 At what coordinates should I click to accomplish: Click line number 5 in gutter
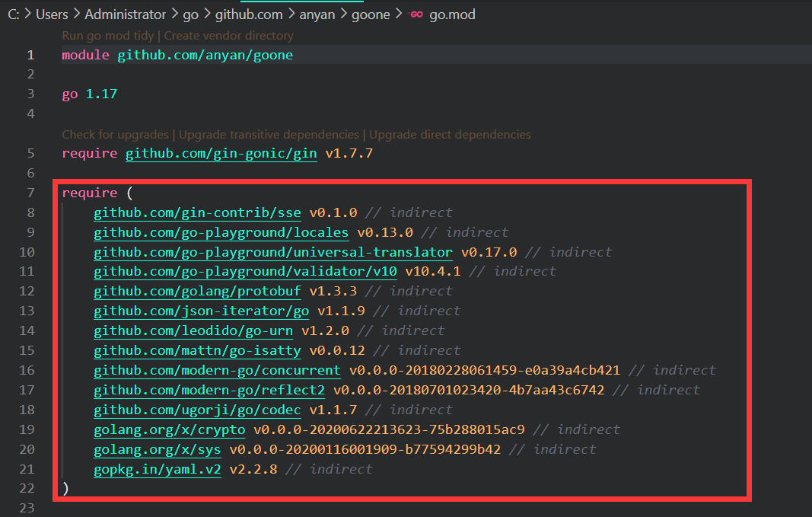pyautogui.click(x=30, y=153)
